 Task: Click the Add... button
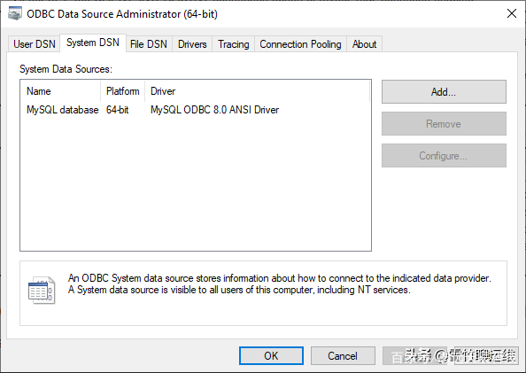(x=444, y=91)
